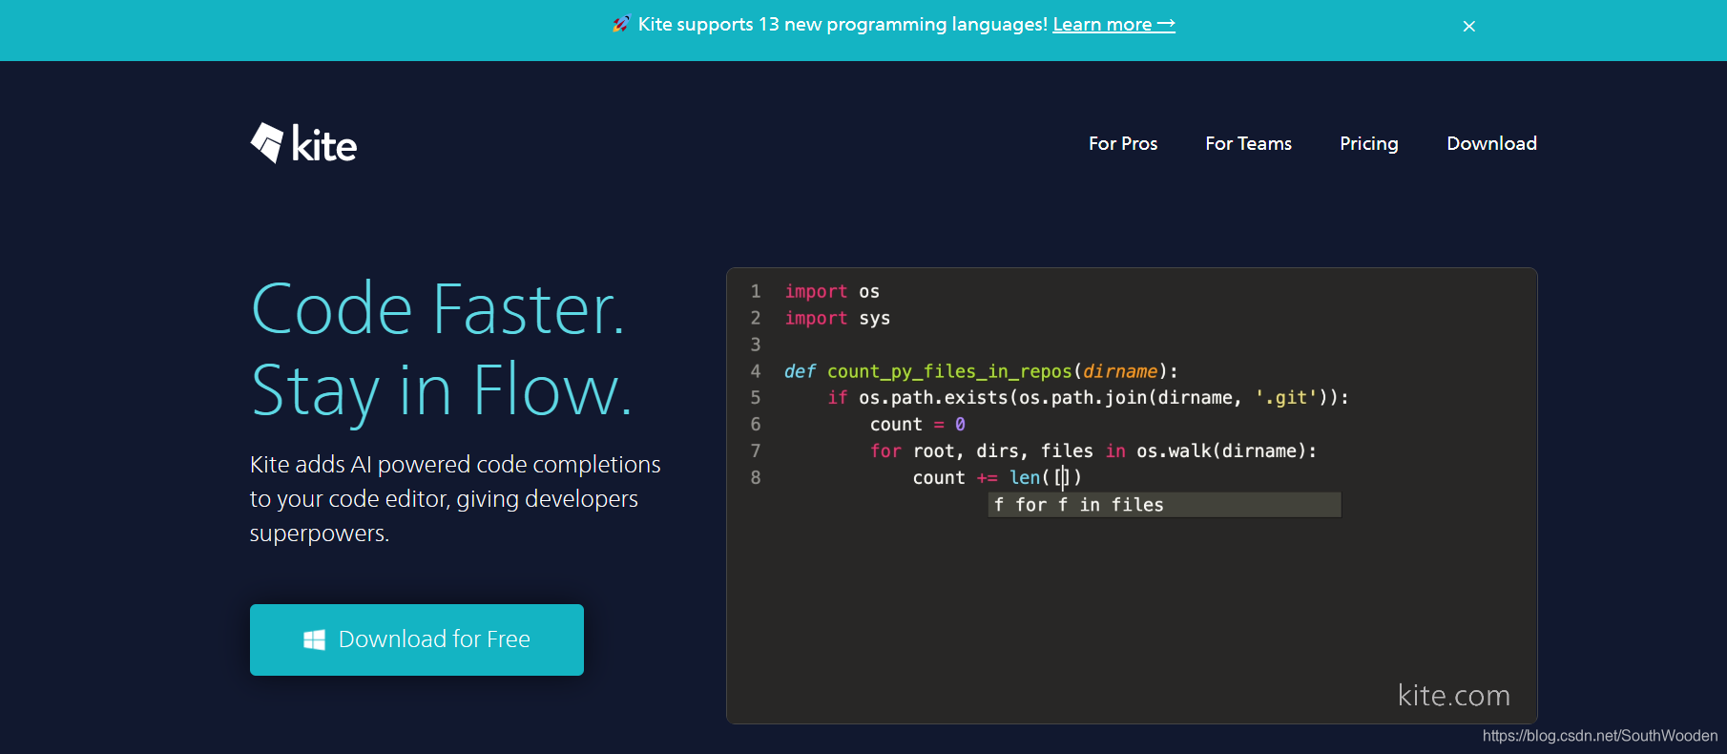Open the Download nav link
Screen dimensions: 1727x754
1491,143
